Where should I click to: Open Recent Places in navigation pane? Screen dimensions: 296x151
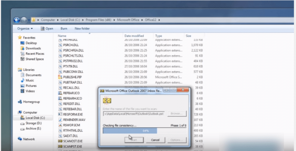point(32,54)
